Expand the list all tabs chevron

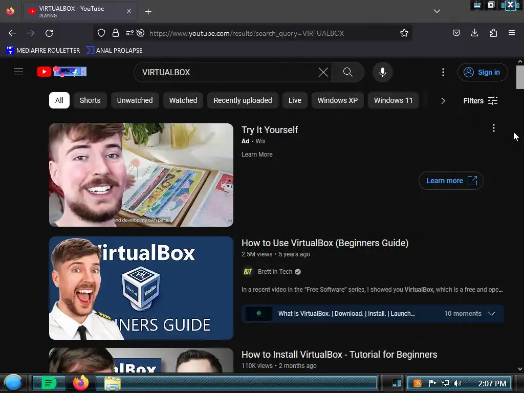pos(437,11)
